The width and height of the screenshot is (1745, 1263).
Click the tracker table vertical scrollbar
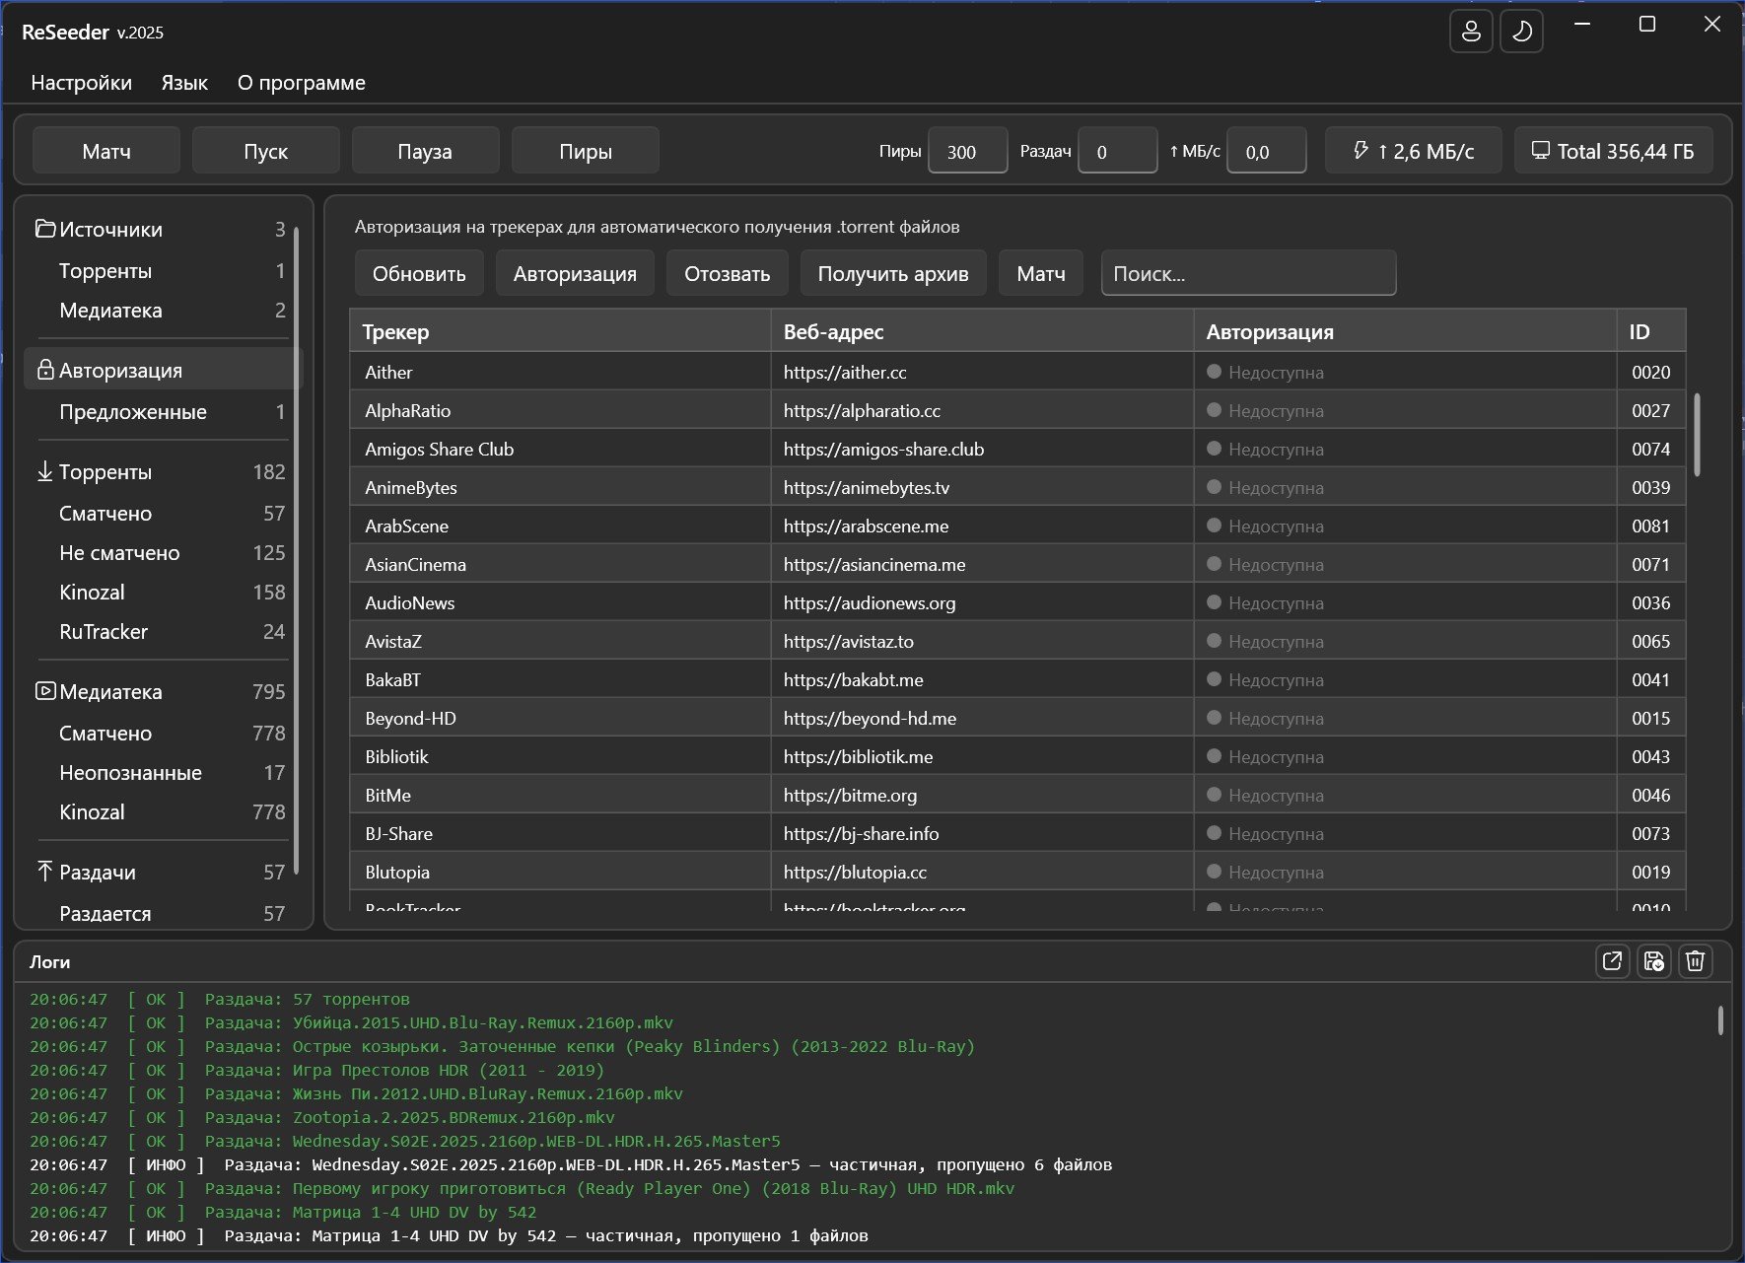[1697, 435]
